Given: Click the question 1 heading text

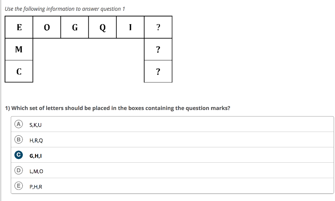Looking at the screenshot, I should [x=118, y=108].
